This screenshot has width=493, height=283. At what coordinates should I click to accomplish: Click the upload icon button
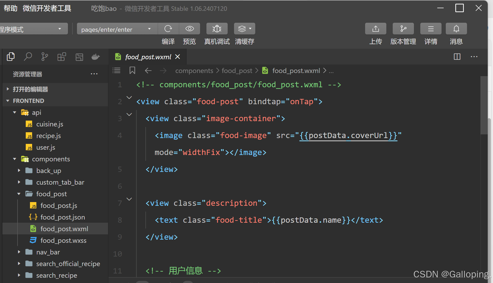(375, 29)
